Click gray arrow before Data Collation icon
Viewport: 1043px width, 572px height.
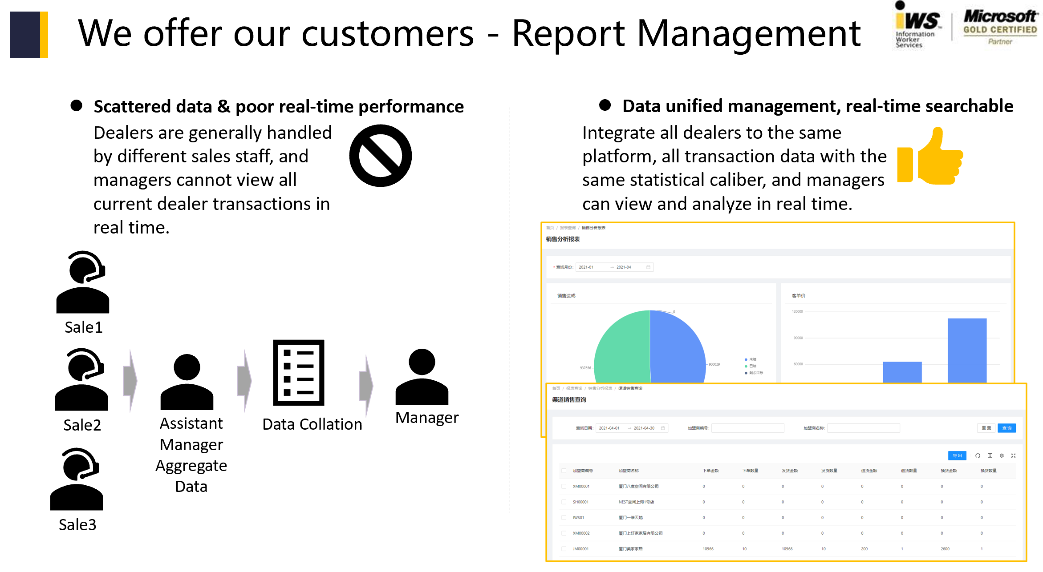pos(244,381)
